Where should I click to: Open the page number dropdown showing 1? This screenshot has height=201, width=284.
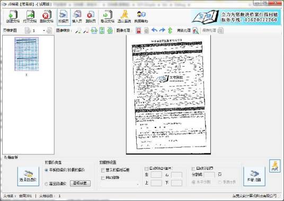[x=44, y=31]
